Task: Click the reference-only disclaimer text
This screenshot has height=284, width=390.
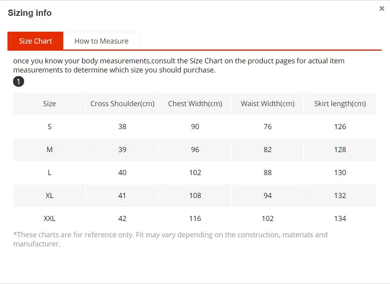Action: (x=170, y=239)
